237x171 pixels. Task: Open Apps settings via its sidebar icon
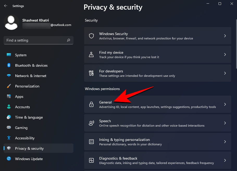pyautogui.click(x=9, y=97)
